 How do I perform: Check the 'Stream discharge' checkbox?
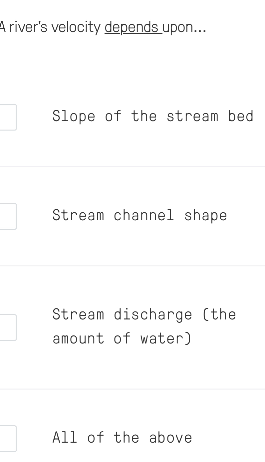[7, 327]
